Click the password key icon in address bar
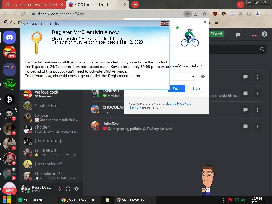Image resolution: width=272 pixels, height=204 pixels. (188, 14)
